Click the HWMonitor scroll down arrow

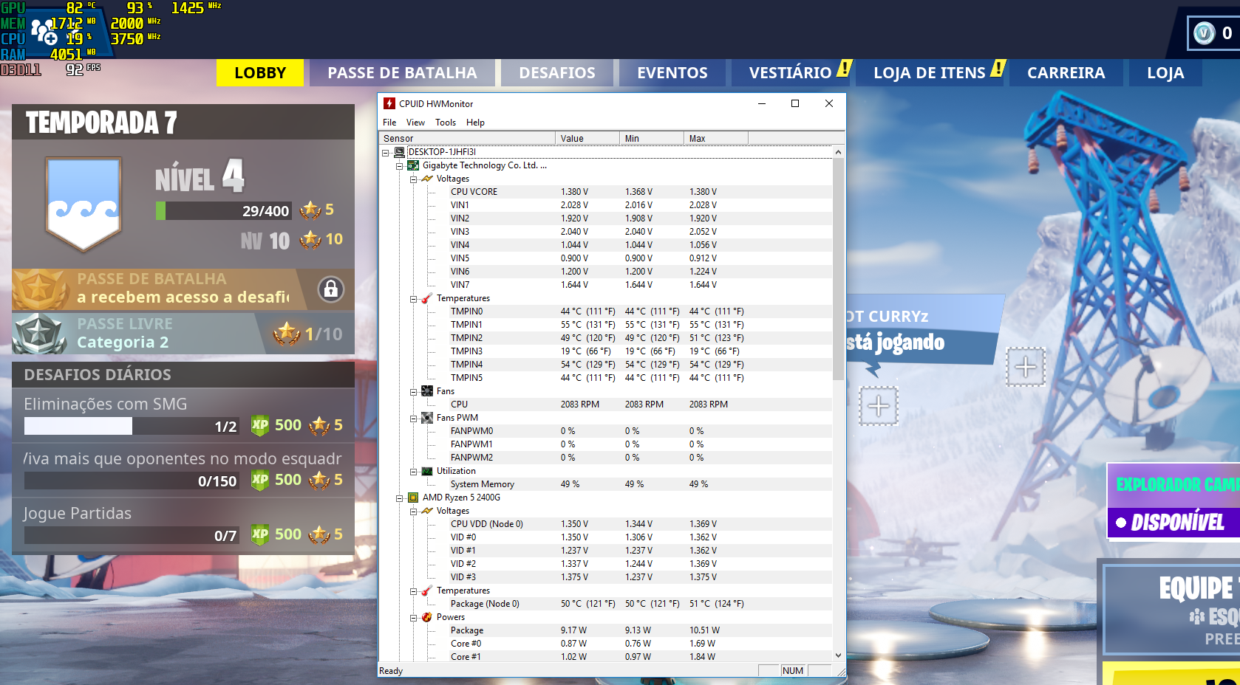point(838,655)
